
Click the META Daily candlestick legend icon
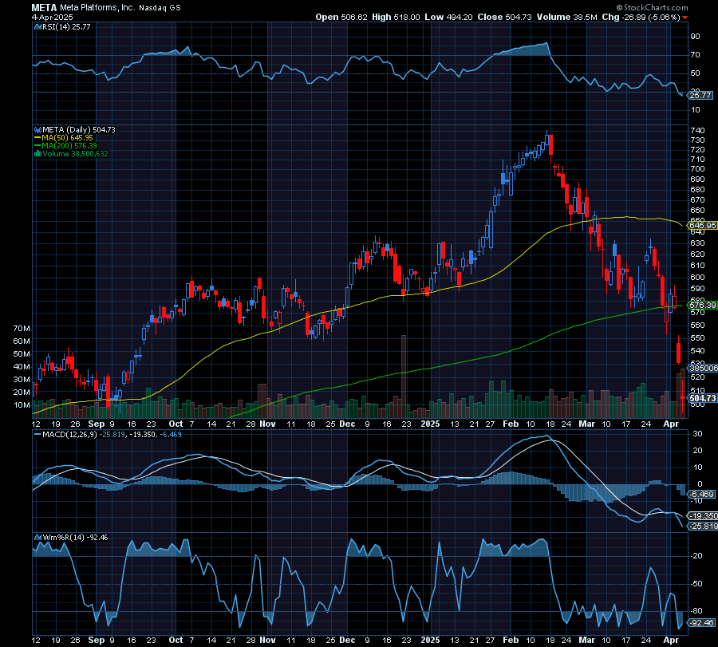[38, 130]
